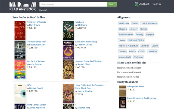Visit author James Patterson's page
This screenshot has height=109, width=174.
click(x=37, y=108)
